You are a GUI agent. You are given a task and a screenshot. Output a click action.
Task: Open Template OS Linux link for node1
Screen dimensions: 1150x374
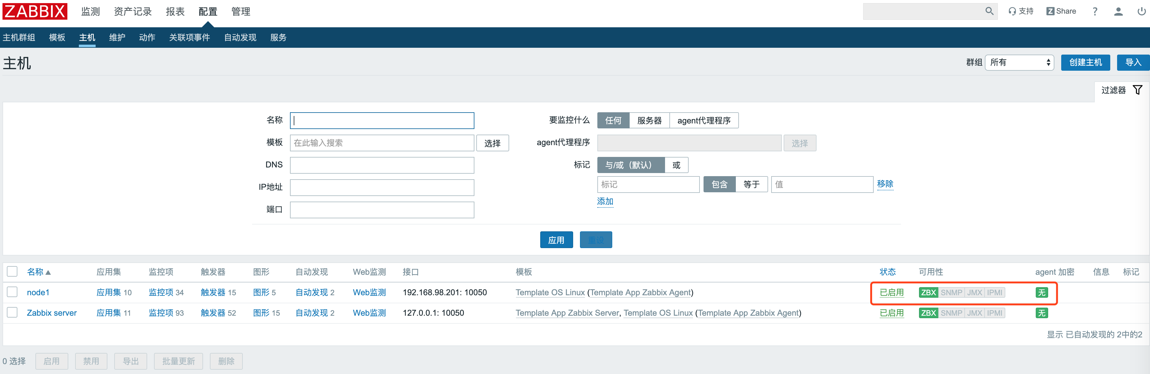pos(550,292)
